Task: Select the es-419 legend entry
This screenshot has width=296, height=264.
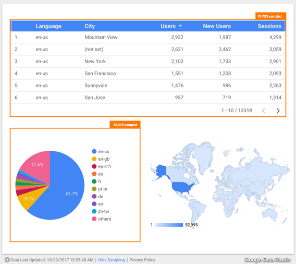Action: tap(102, 166)
